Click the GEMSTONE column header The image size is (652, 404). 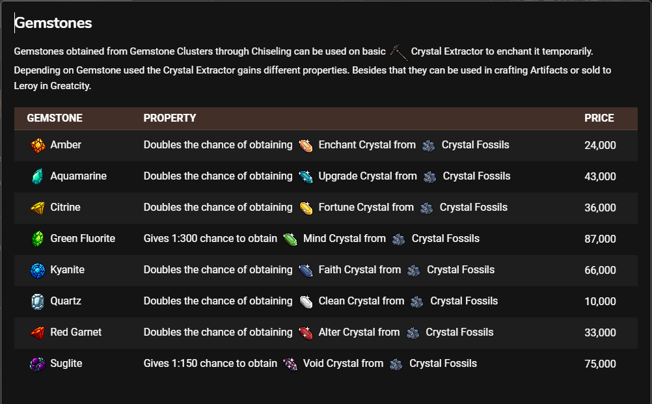(55, 118)
